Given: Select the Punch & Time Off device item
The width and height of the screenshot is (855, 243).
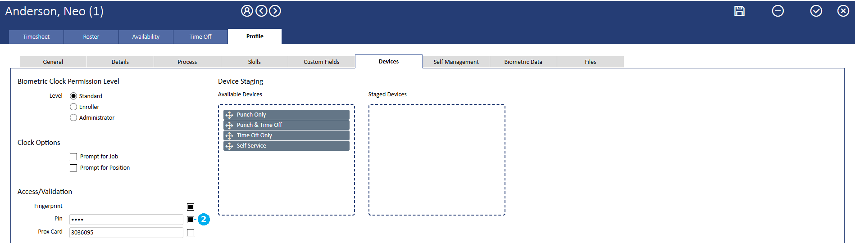Looking at the screenshot, I should point(287,125).
